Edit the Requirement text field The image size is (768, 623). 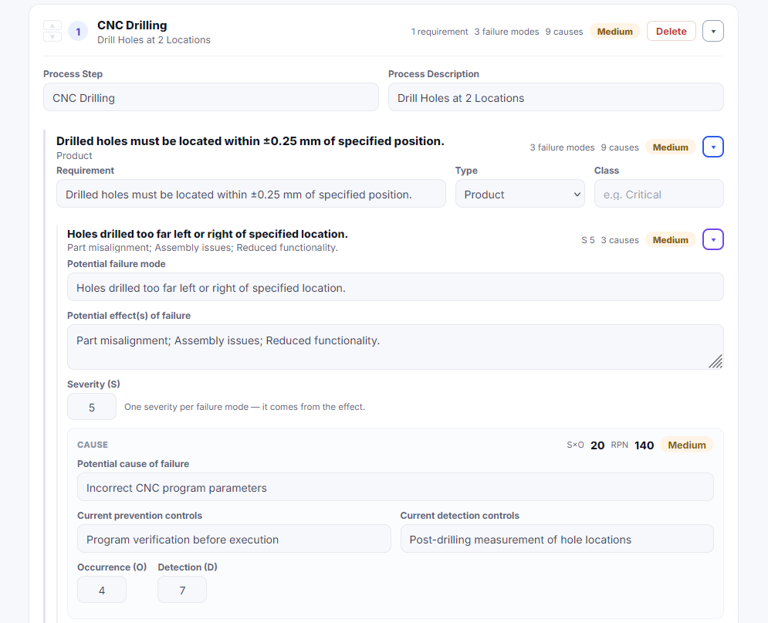click(252, 194)
